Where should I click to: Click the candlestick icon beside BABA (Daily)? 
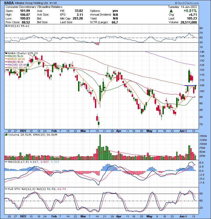coord(6,53)
